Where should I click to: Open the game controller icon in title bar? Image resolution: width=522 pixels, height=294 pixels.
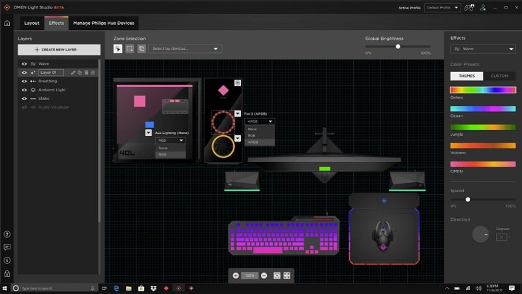(x=469, y=7)
